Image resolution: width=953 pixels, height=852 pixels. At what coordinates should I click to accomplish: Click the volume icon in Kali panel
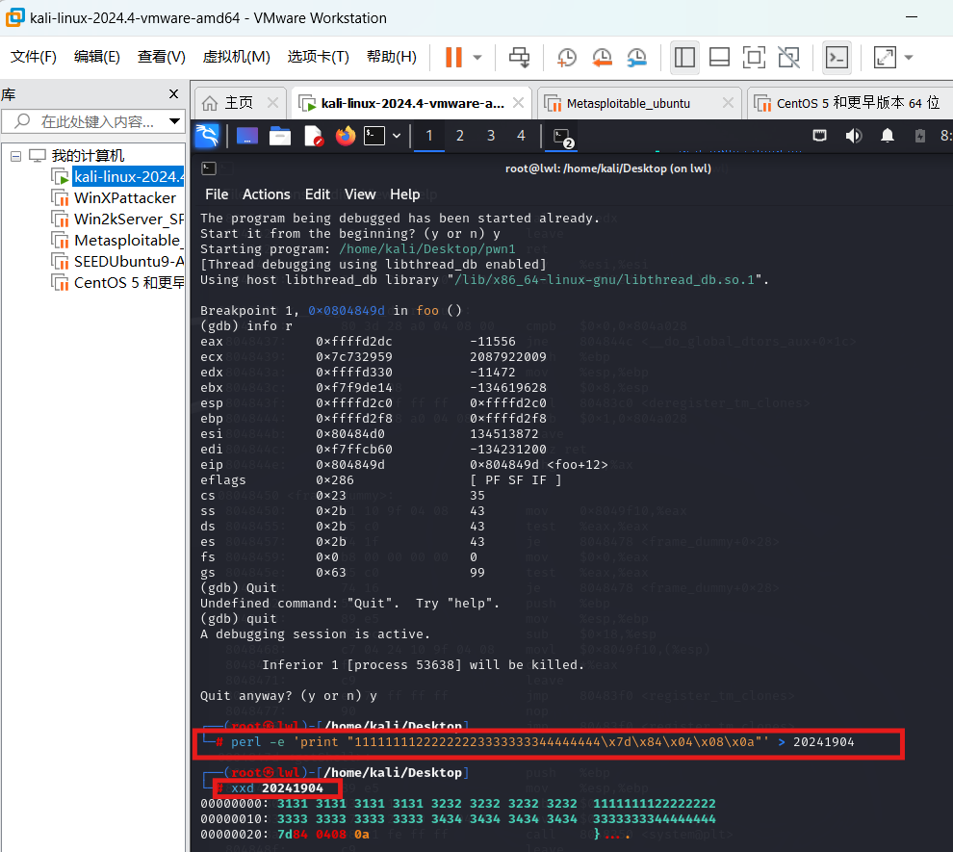tap(853, 136)
